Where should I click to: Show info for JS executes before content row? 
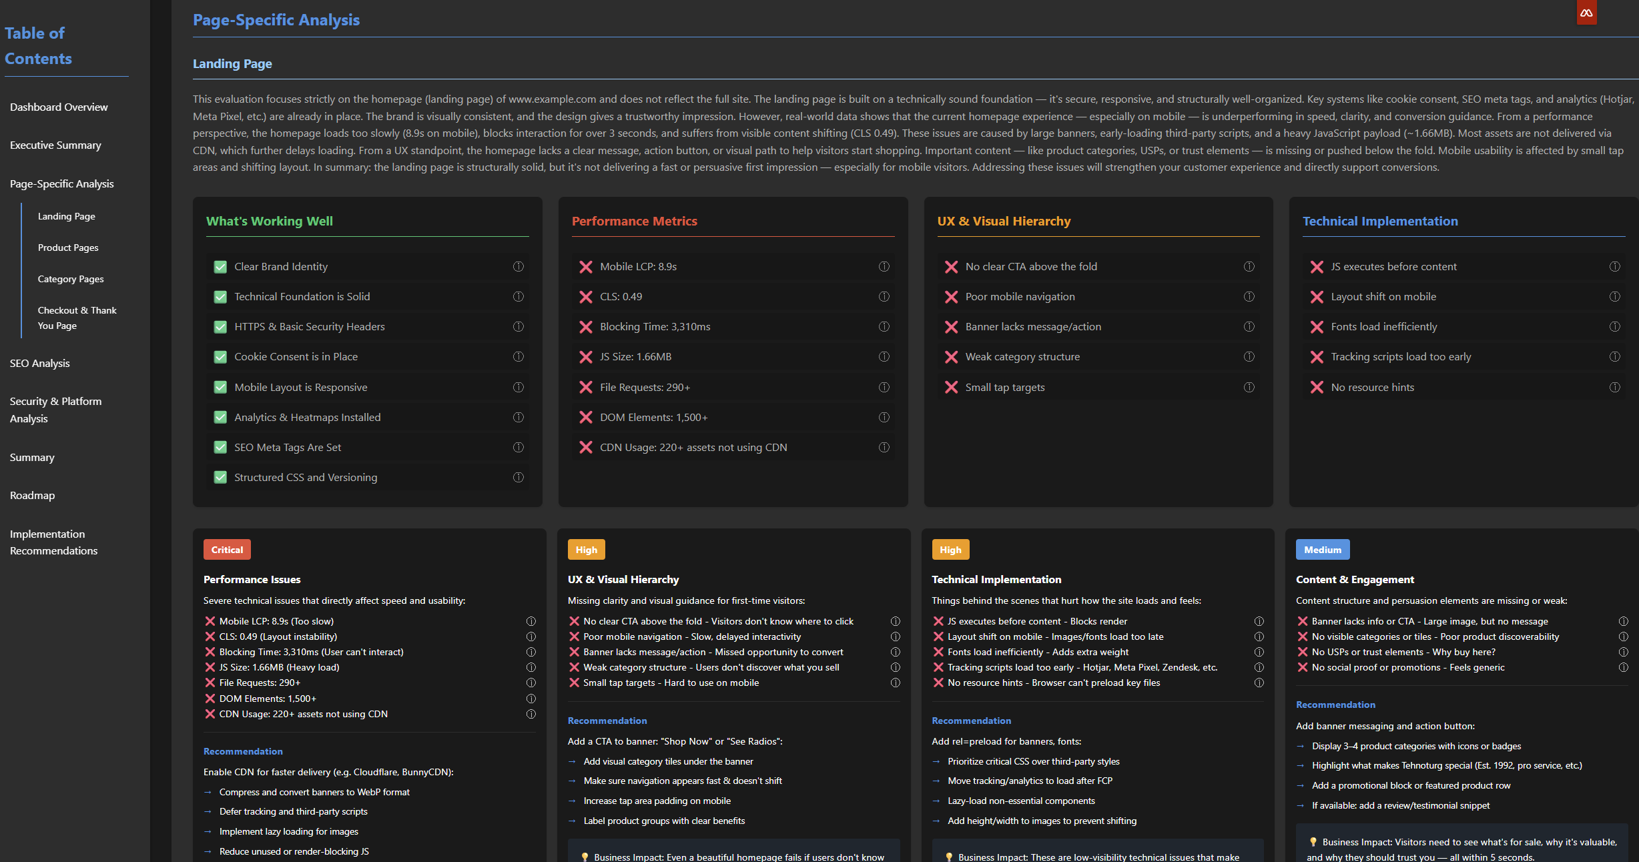click(x=1614, y=266)
